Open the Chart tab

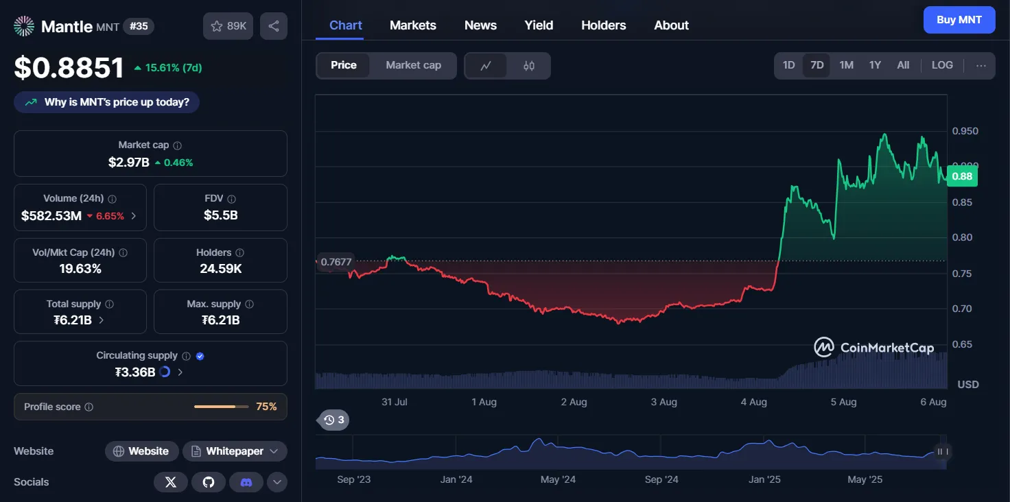(346, 25)
